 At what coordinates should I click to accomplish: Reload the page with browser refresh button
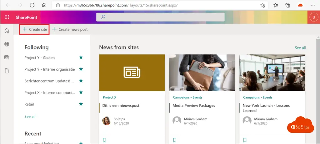point(32,5)
